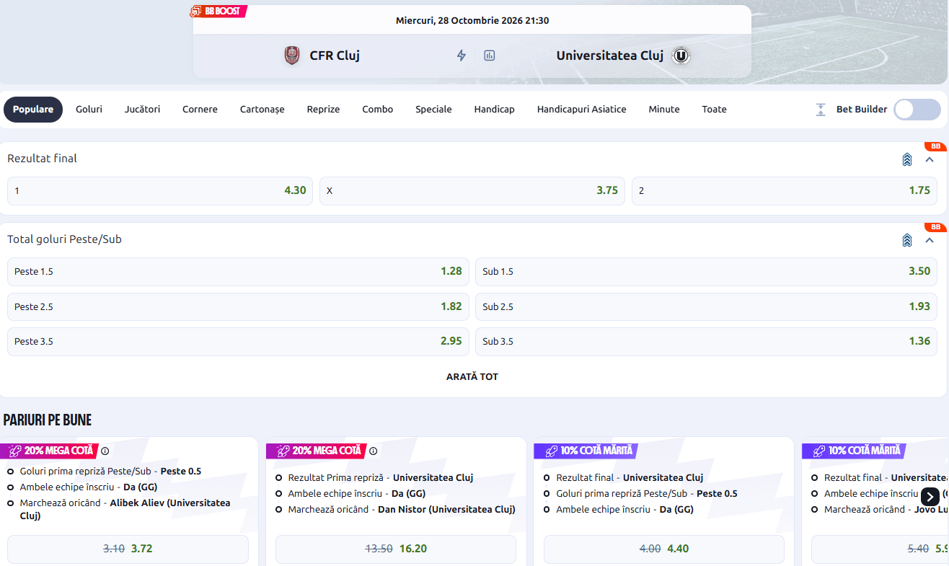
Task: Switch to the Cornere tab
Action: click(200, 110)
